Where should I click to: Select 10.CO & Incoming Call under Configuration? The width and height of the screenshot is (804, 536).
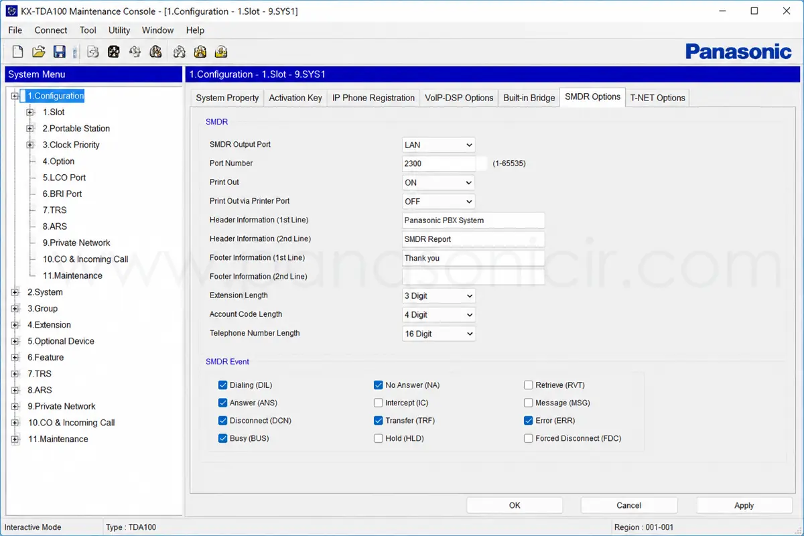tap(86, 259)
